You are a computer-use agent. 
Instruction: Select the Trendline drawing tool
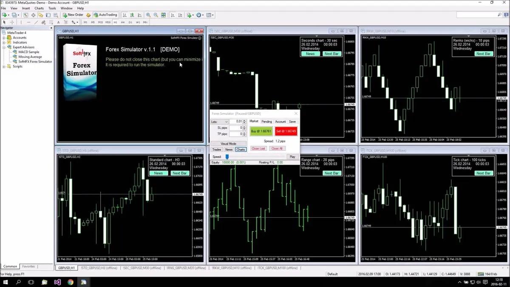point(36,22)
